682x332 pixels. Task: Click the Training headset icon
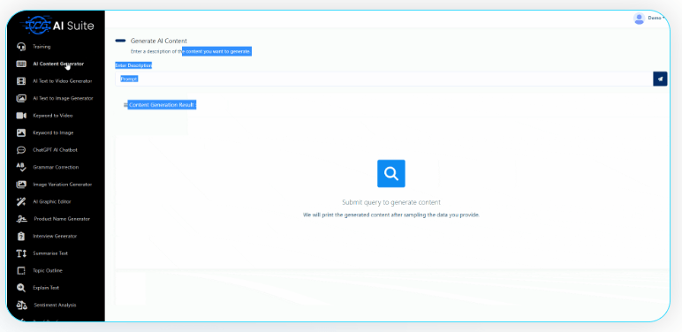21,47
